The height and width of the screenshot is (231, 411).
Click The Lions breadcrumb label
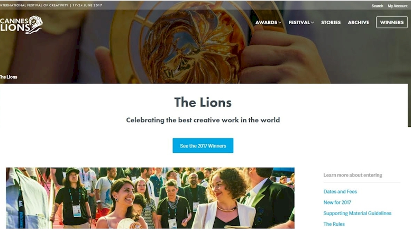(x=8, y=77)
